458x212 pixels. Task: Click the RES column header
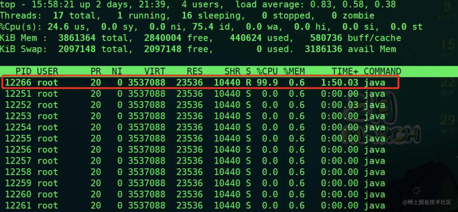point(195,71)
